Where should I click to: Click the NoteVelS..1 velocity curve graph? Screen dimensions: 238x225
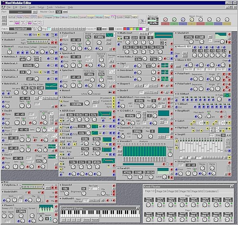(x=52, y=86)
